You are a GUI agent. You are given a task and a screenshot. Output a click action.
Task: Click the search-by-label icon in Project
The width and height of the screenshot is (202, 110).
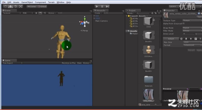(156, 13)
